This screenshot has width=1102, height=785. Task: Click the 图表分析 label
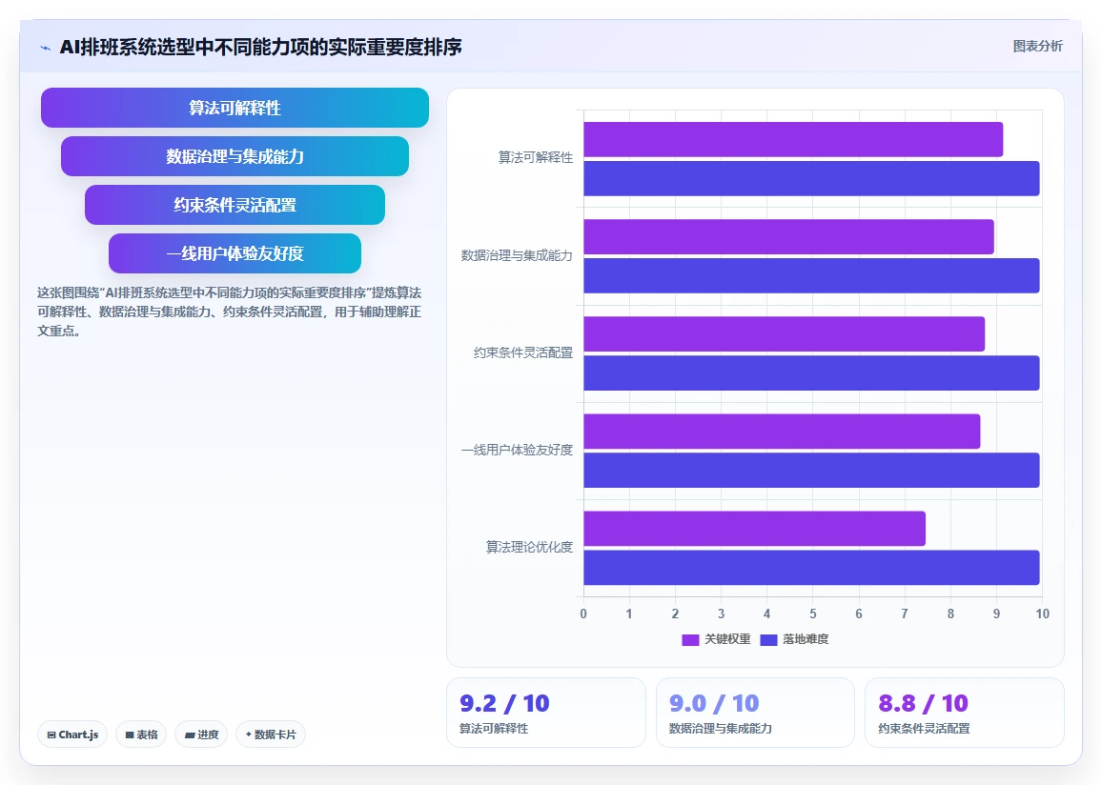click(1037, 47)
